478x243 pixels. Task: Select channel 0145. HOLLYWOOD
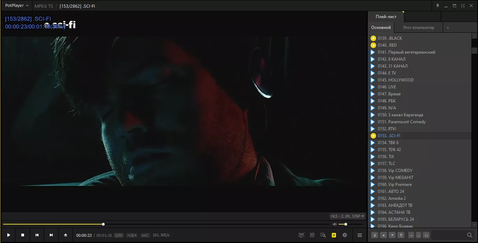(x=420, y=80)
